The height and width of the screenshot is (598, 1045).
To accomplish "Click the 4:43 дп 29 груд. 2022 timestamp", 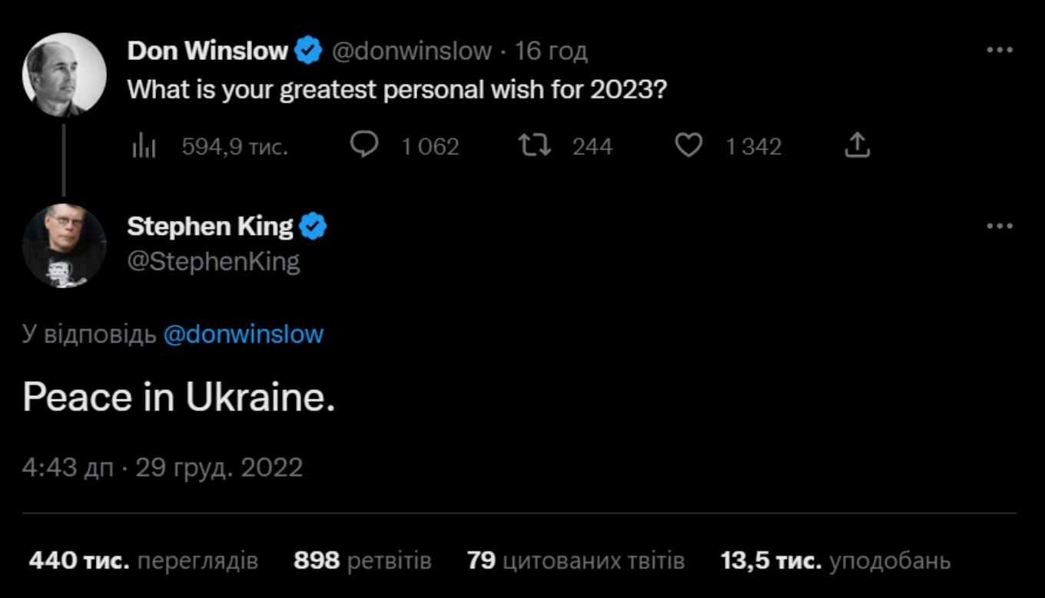I will 162,467.
